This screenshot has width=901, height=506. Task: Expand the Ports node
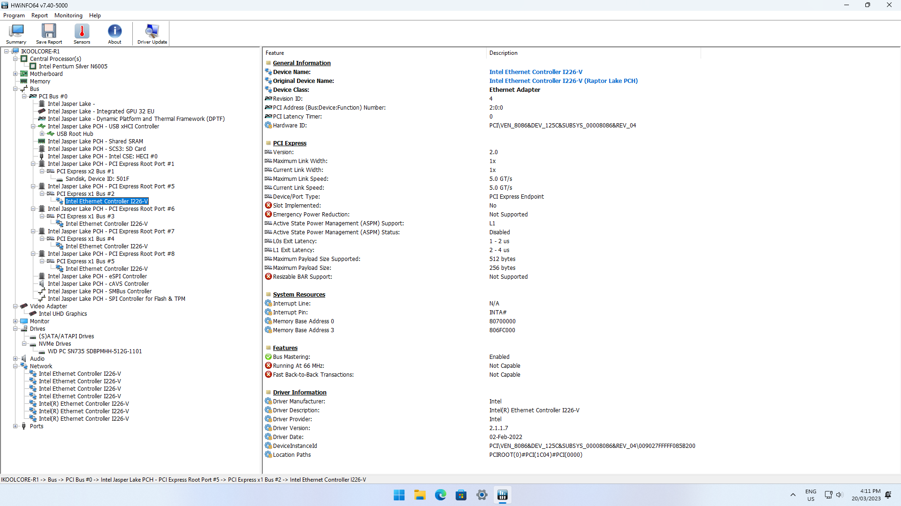point(15,426)
